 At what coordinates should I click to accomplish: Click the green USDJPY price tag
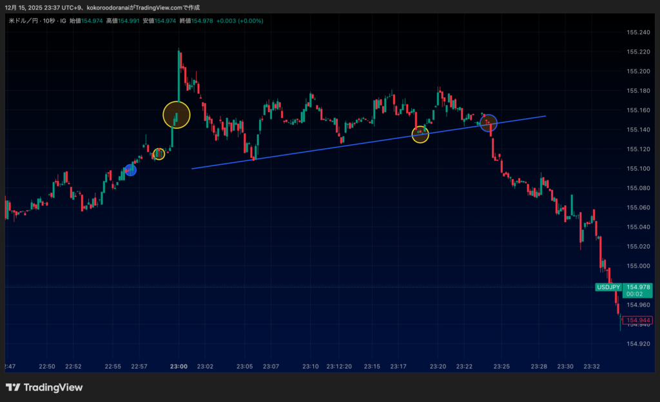click(x=608, y=287)
